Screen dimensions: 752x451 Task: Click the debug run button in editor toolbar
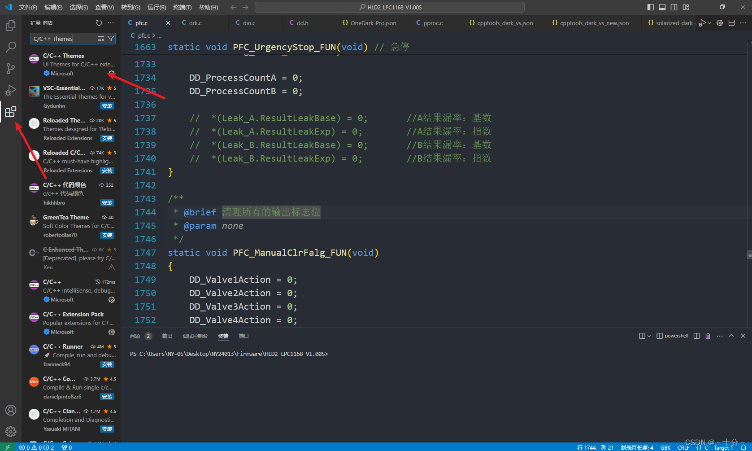pos(703,23)
